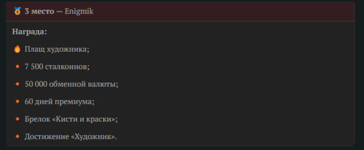
Task: Select the 50 000 обменной валюты line
Action: (72, 84)
